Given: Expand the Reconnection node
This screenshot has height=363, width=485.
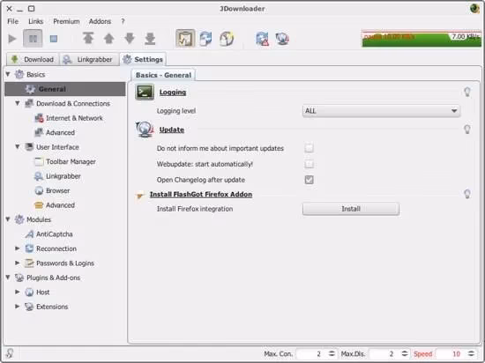Looking at the screenshot, I should 18,248.
